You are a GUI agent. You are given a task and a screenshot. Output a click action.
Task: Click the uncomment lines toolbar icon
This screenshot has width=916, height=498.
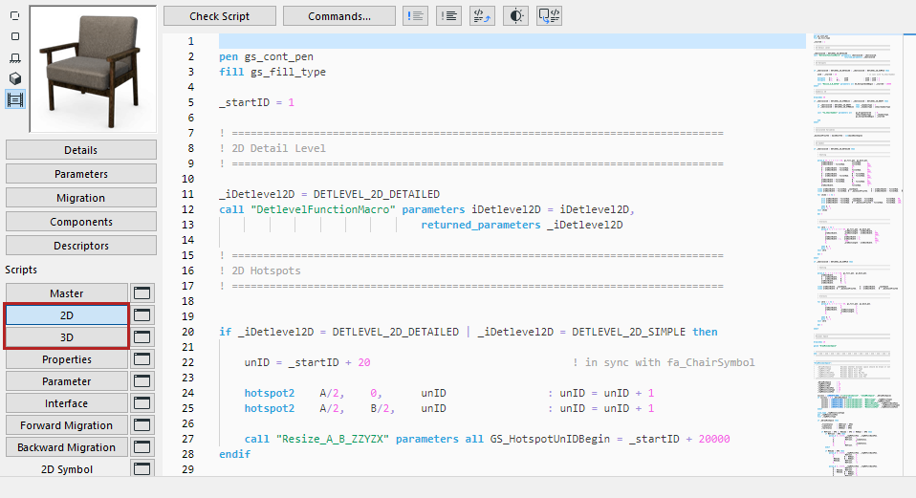[x=448, y=15]
